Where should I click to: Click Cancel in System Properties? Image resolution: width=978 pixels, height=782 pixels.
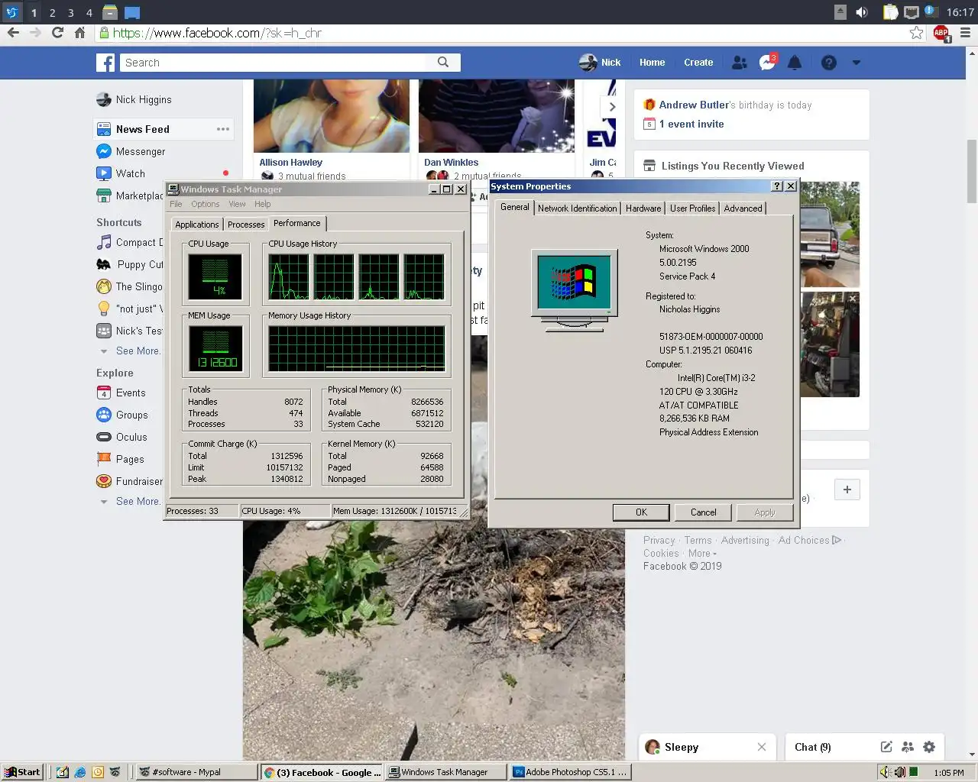(x=703, y=512)
